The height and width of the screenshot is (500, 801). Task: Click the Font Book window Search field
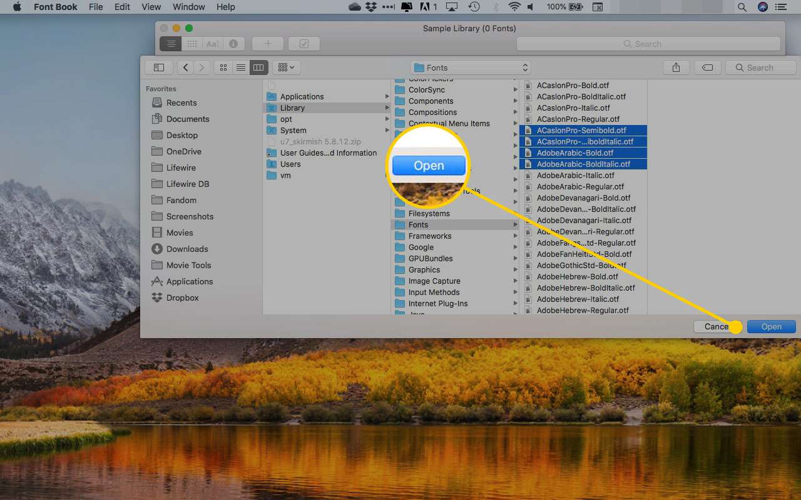[648, 44]
